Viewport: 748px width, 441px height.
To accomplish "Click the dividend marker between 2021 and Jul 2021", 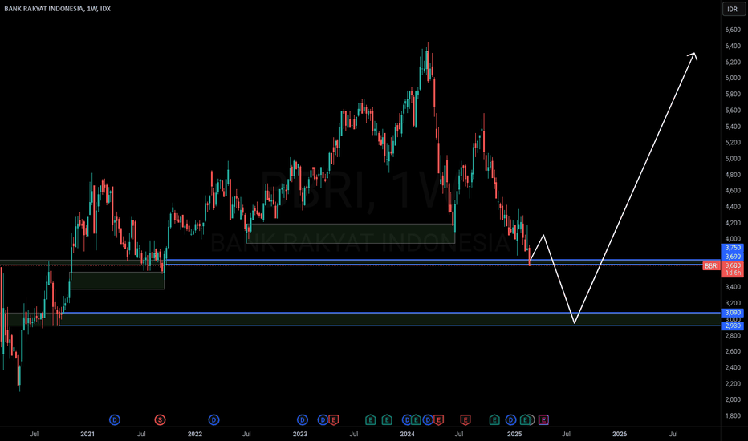I will click(115, 419).
